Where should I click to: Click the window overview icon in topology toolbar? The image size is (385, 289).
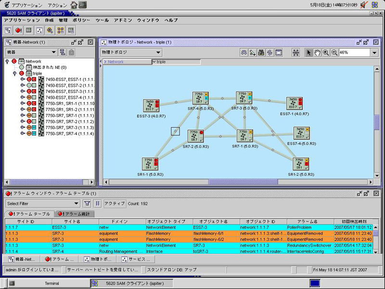(279, 53)
